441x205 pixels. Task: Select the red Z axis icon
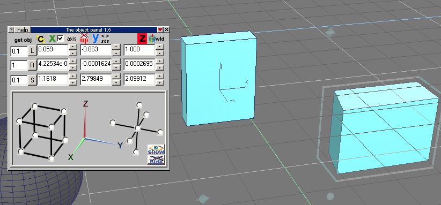coord(143,39)
